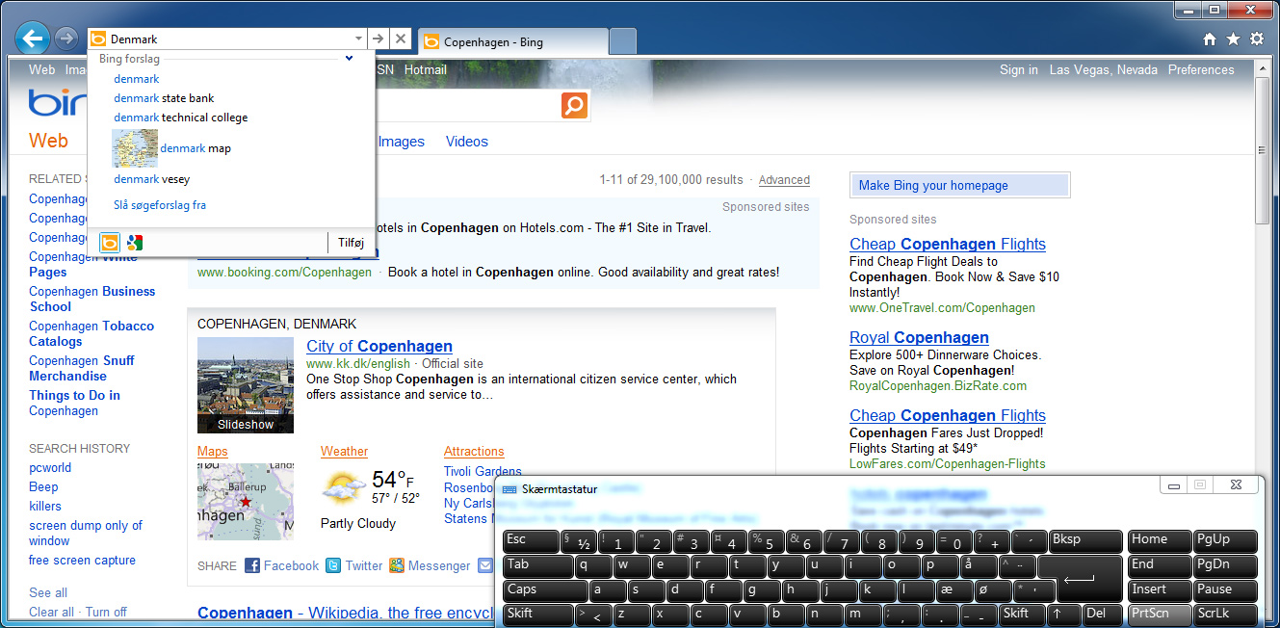Image resolution: width=1280 pixels, height=628 pixels.
Task: Open the Advanced search link
Action: coord(784,180)
